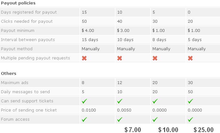Click the 0.0050 ticket price value
Viewport: 220px width, 133px height.
click(x=124, y=110)
